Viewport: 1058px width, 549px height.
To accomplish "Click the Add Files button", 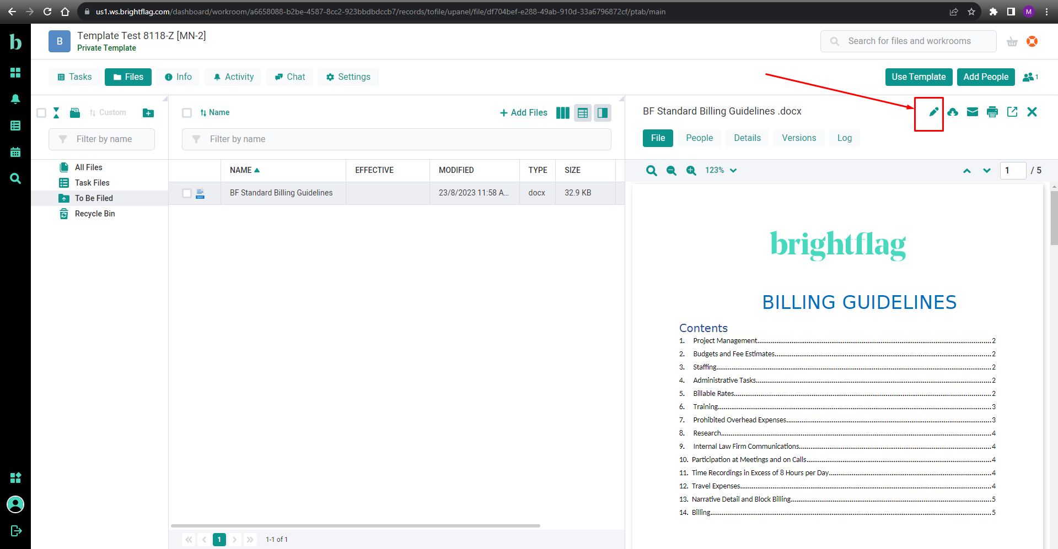I will (x=523, y=113).
